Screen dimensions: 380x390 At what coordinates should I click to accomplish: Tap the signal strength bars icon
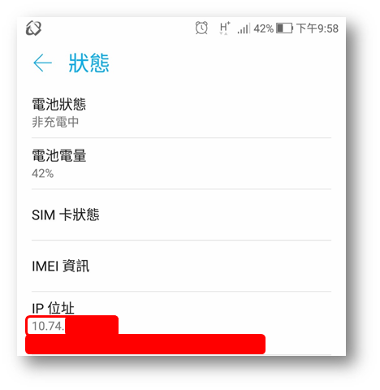(x=244, y=28)
